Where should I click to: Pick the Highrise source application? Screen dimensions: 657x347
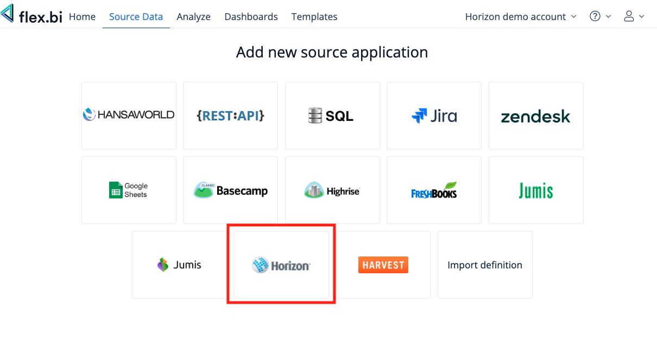click(332, 190)
